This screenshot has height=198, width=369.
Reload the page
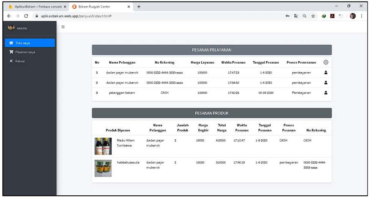click(26, 16)
